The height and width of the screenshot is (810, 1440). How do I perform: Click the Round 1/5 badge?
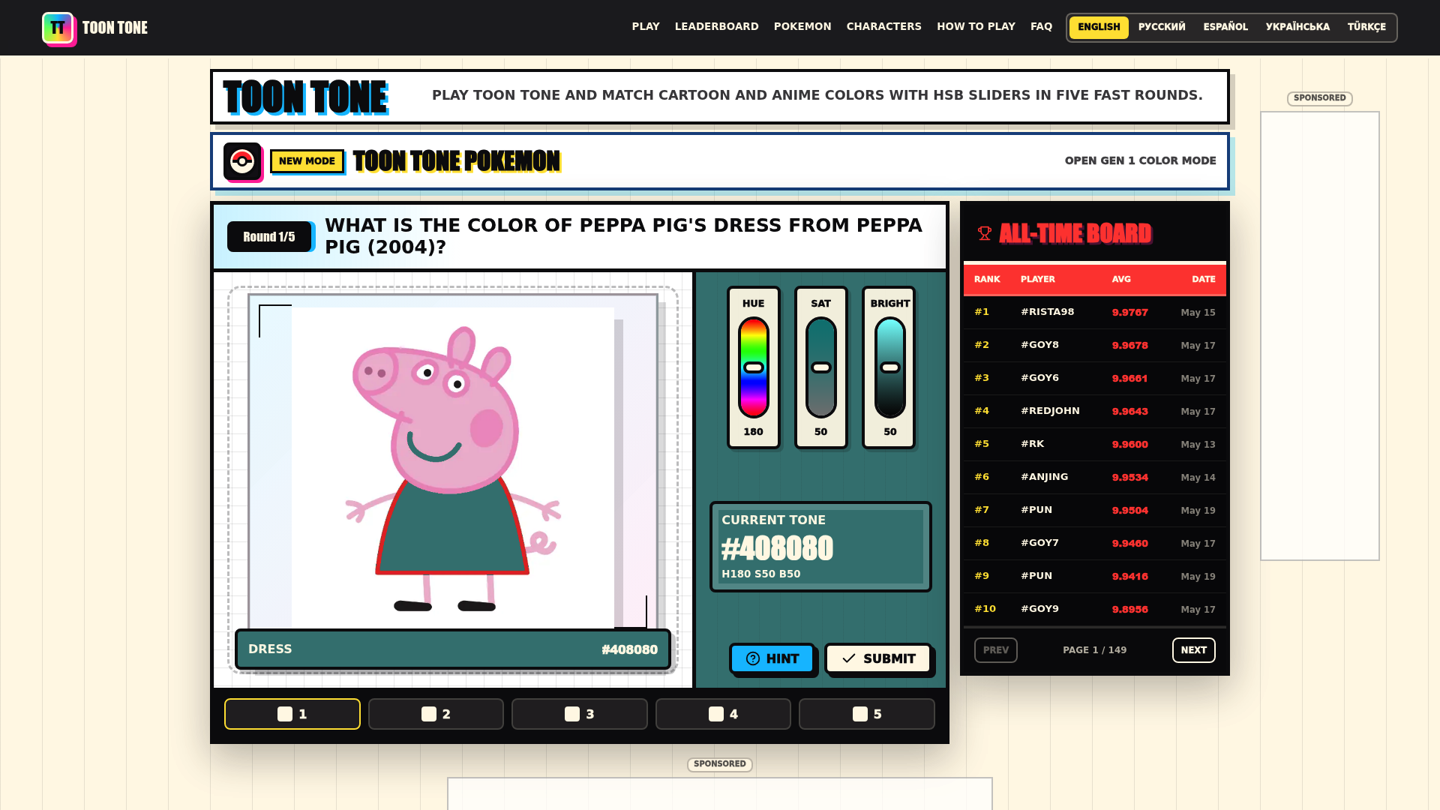tap(269, 237)
